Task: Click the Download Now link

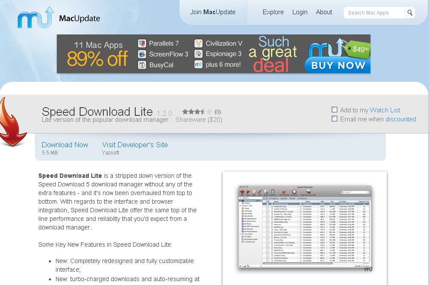Action: [65, 145]
